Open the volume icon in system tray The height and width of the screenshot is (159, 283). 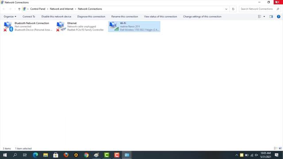[x=256, y=155]
